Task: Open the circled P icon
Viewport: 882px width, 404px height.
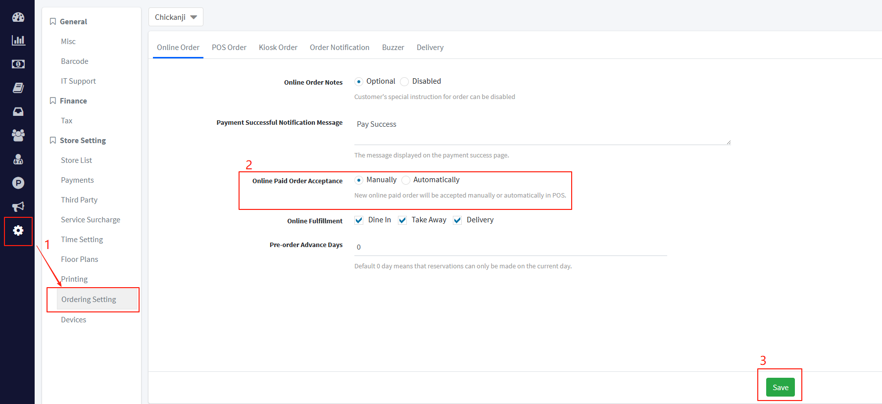Action: [18, 183]
